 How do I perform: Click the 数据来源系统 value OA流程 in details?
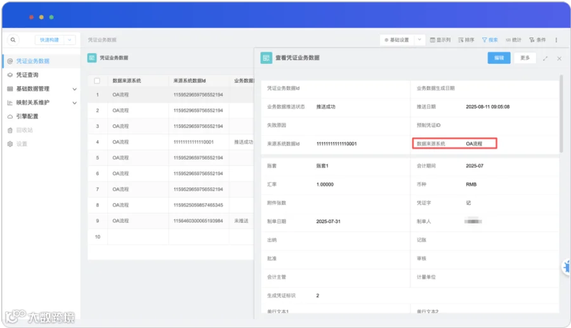point(474,144)
